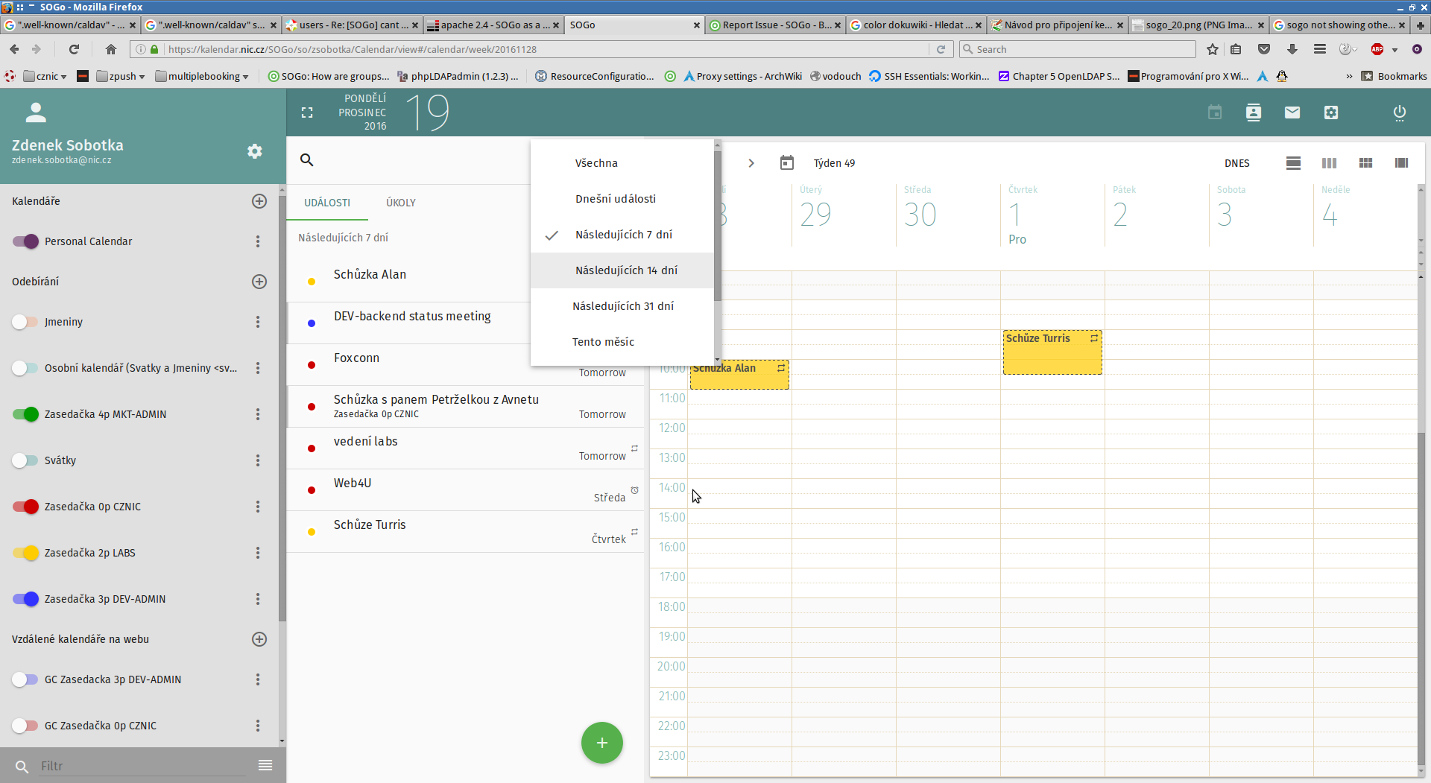Open preferences gear next to user name
1431x783 pixels.
(x=254, y=151)
